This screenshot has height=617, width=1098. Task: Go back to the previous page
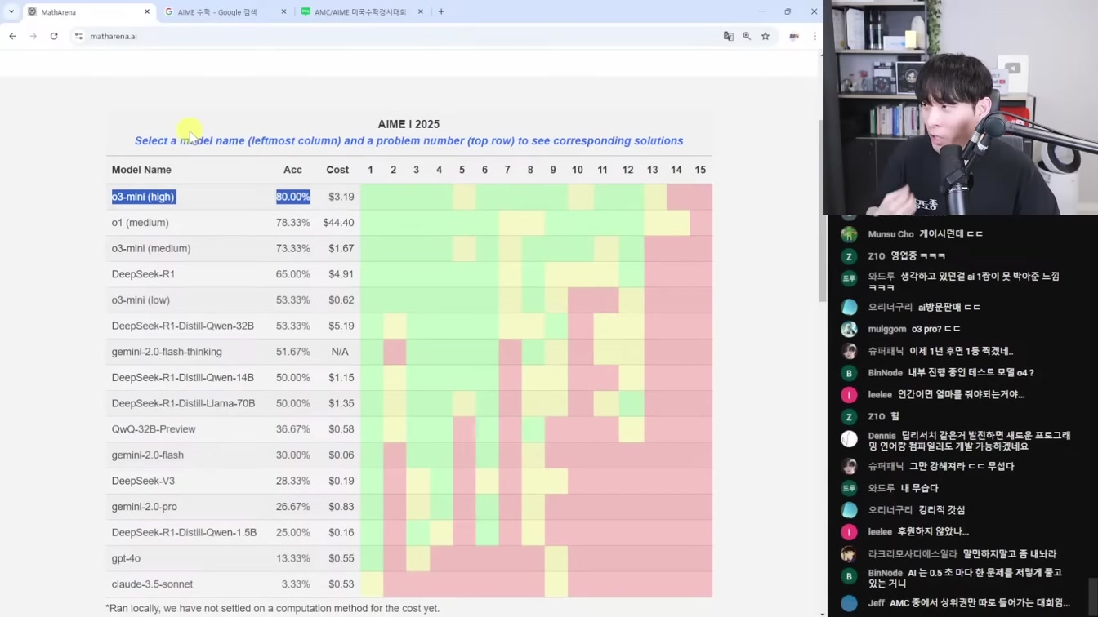(12, 36)
